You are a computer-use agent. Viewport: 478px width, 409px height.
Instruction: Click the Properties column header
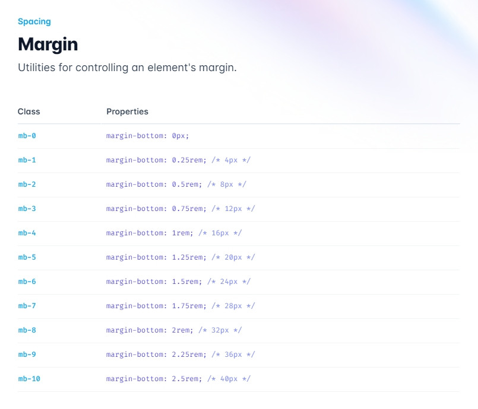point(127,111)
